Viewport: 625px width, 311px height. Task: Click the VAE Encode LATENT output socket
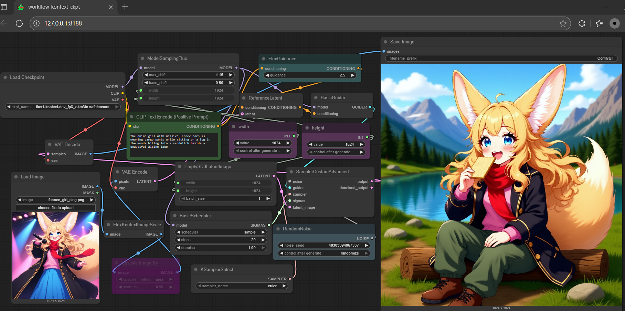(155, 181)
